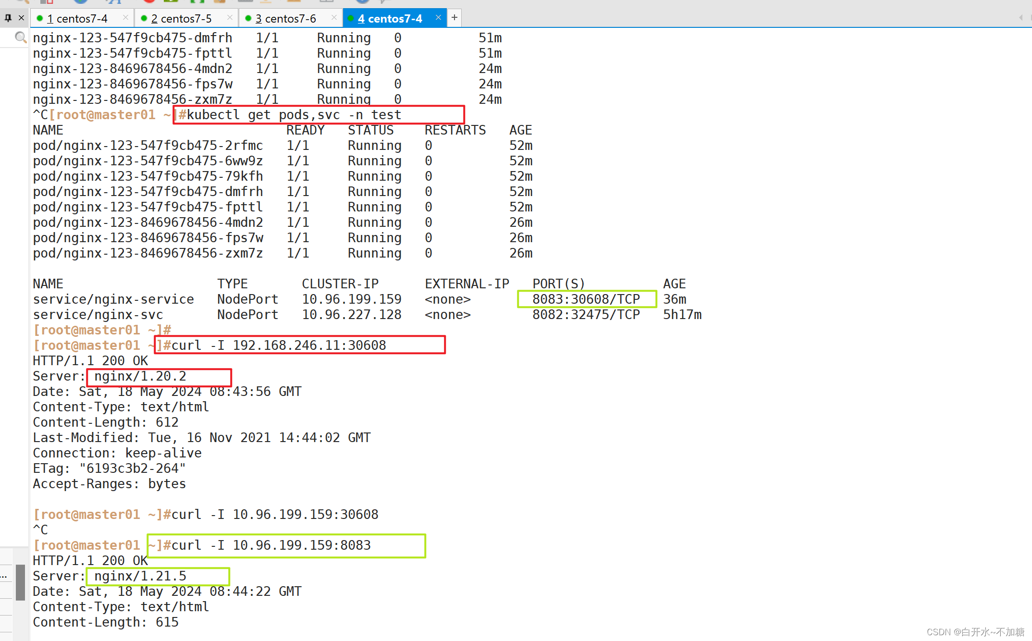Click the Connection: keep-alive line

[x=117, y=453]
